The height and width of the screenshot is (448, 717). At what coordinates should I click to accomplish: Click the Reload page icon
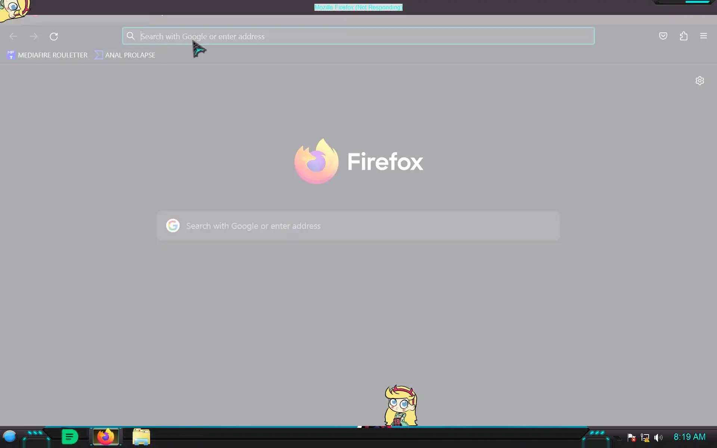click(x=54, y=36)
